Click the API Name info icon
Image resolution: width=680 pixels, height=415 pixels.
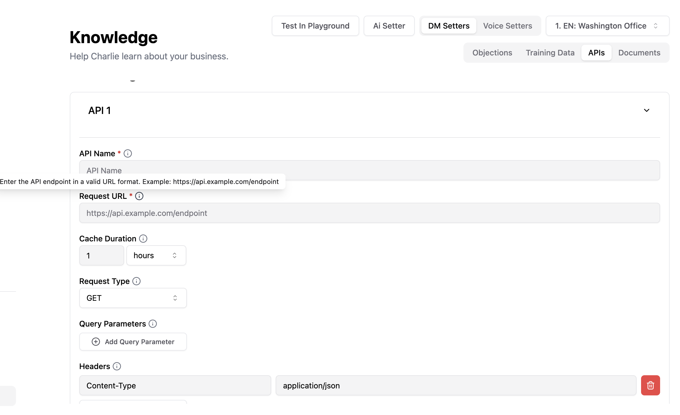point(128,153)
